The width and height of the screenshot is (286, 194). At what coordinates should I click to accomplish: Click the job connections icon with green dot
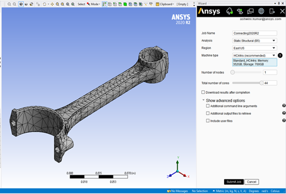click(x=240, y=11)
